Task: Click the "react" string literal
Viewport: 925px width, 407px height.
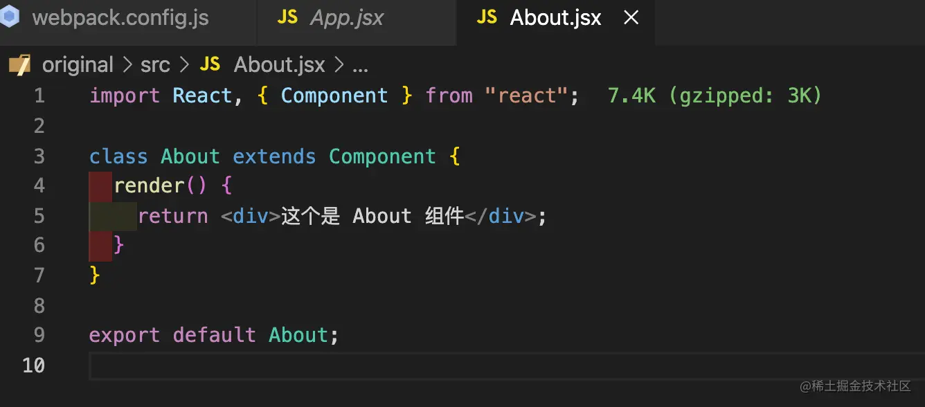Action: 526,96
